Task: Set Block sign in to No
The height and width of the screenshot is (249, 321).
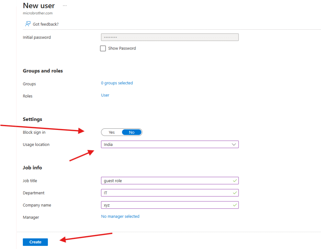Action: [x=132, y=132]
